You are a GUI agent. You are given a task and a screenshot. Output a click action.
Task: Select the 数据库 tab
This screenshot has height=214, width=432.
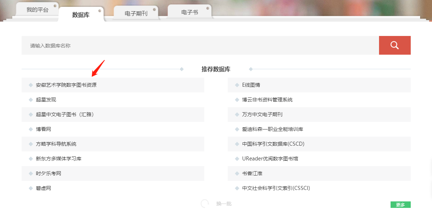click(x=81, y=15)
